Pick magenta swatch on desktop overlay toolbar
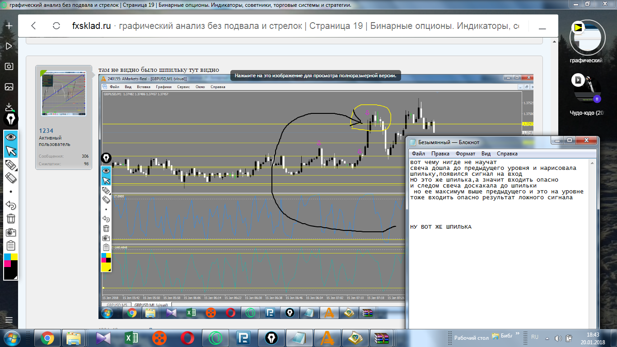The image size is (617, 347). pos(7,263)
